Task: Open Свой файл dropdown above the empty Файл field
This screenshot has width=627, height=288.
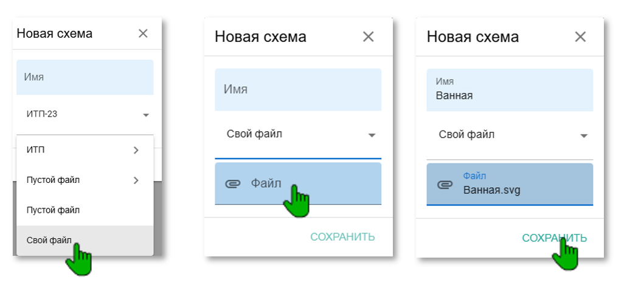Action: coord(372,135)
